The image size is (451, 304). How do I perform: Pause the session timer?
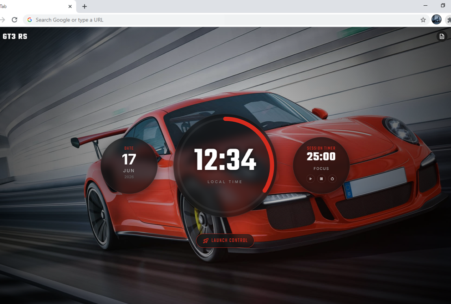pyautogui.click(x=321, y=179)
